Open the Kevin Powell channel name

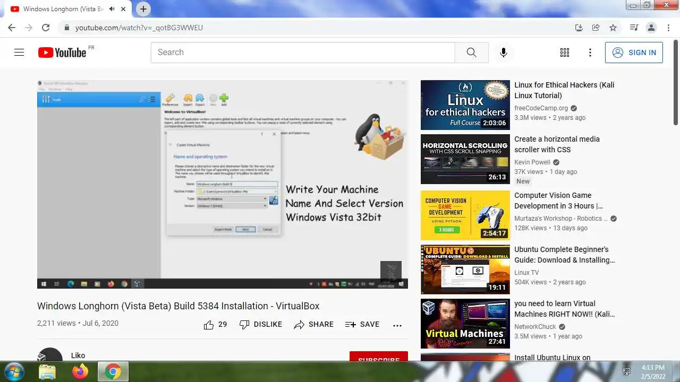[x=532, y=162]
